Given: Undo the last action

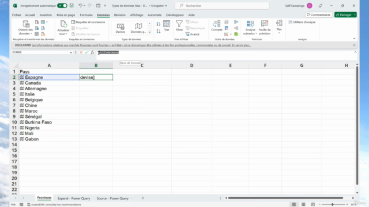Looking at the screenshot, I should click(80, 5).
